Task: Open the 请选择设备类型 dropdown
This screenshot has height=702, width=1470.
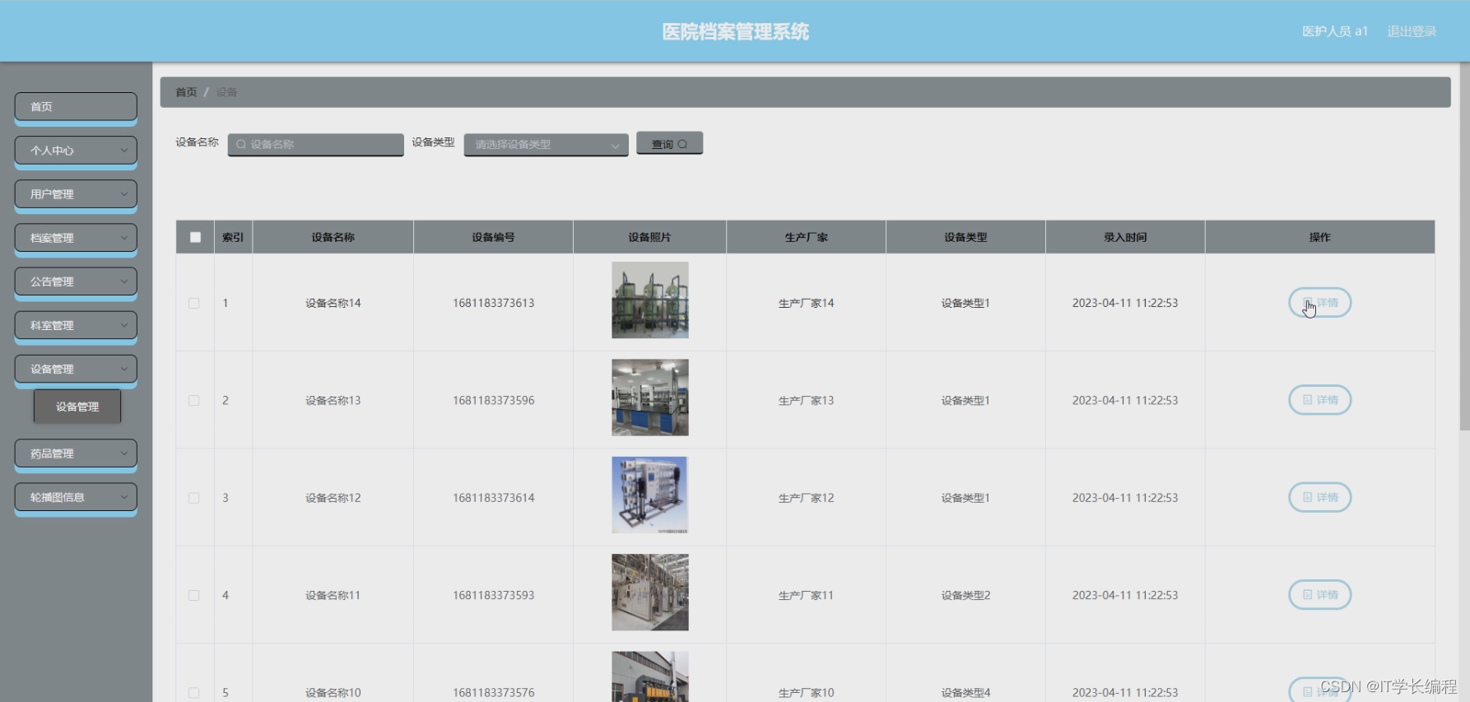Action: pyautogui.click(x=546, y=144)
